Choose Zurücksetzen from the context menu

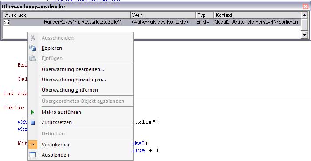point(56,122)
